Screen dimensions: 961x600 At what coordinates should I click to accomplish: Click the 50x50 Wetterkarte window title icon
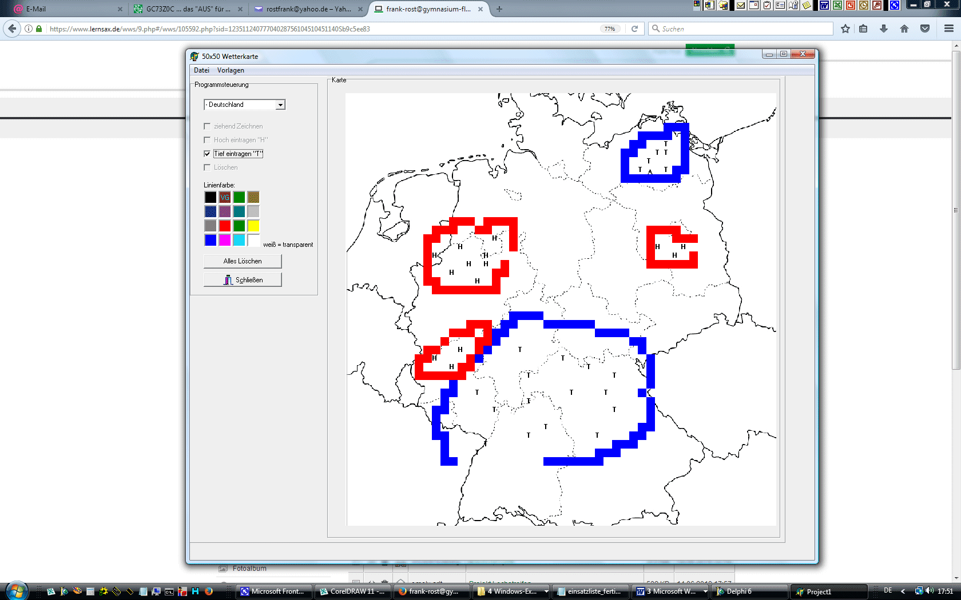(x=194, y=56)
